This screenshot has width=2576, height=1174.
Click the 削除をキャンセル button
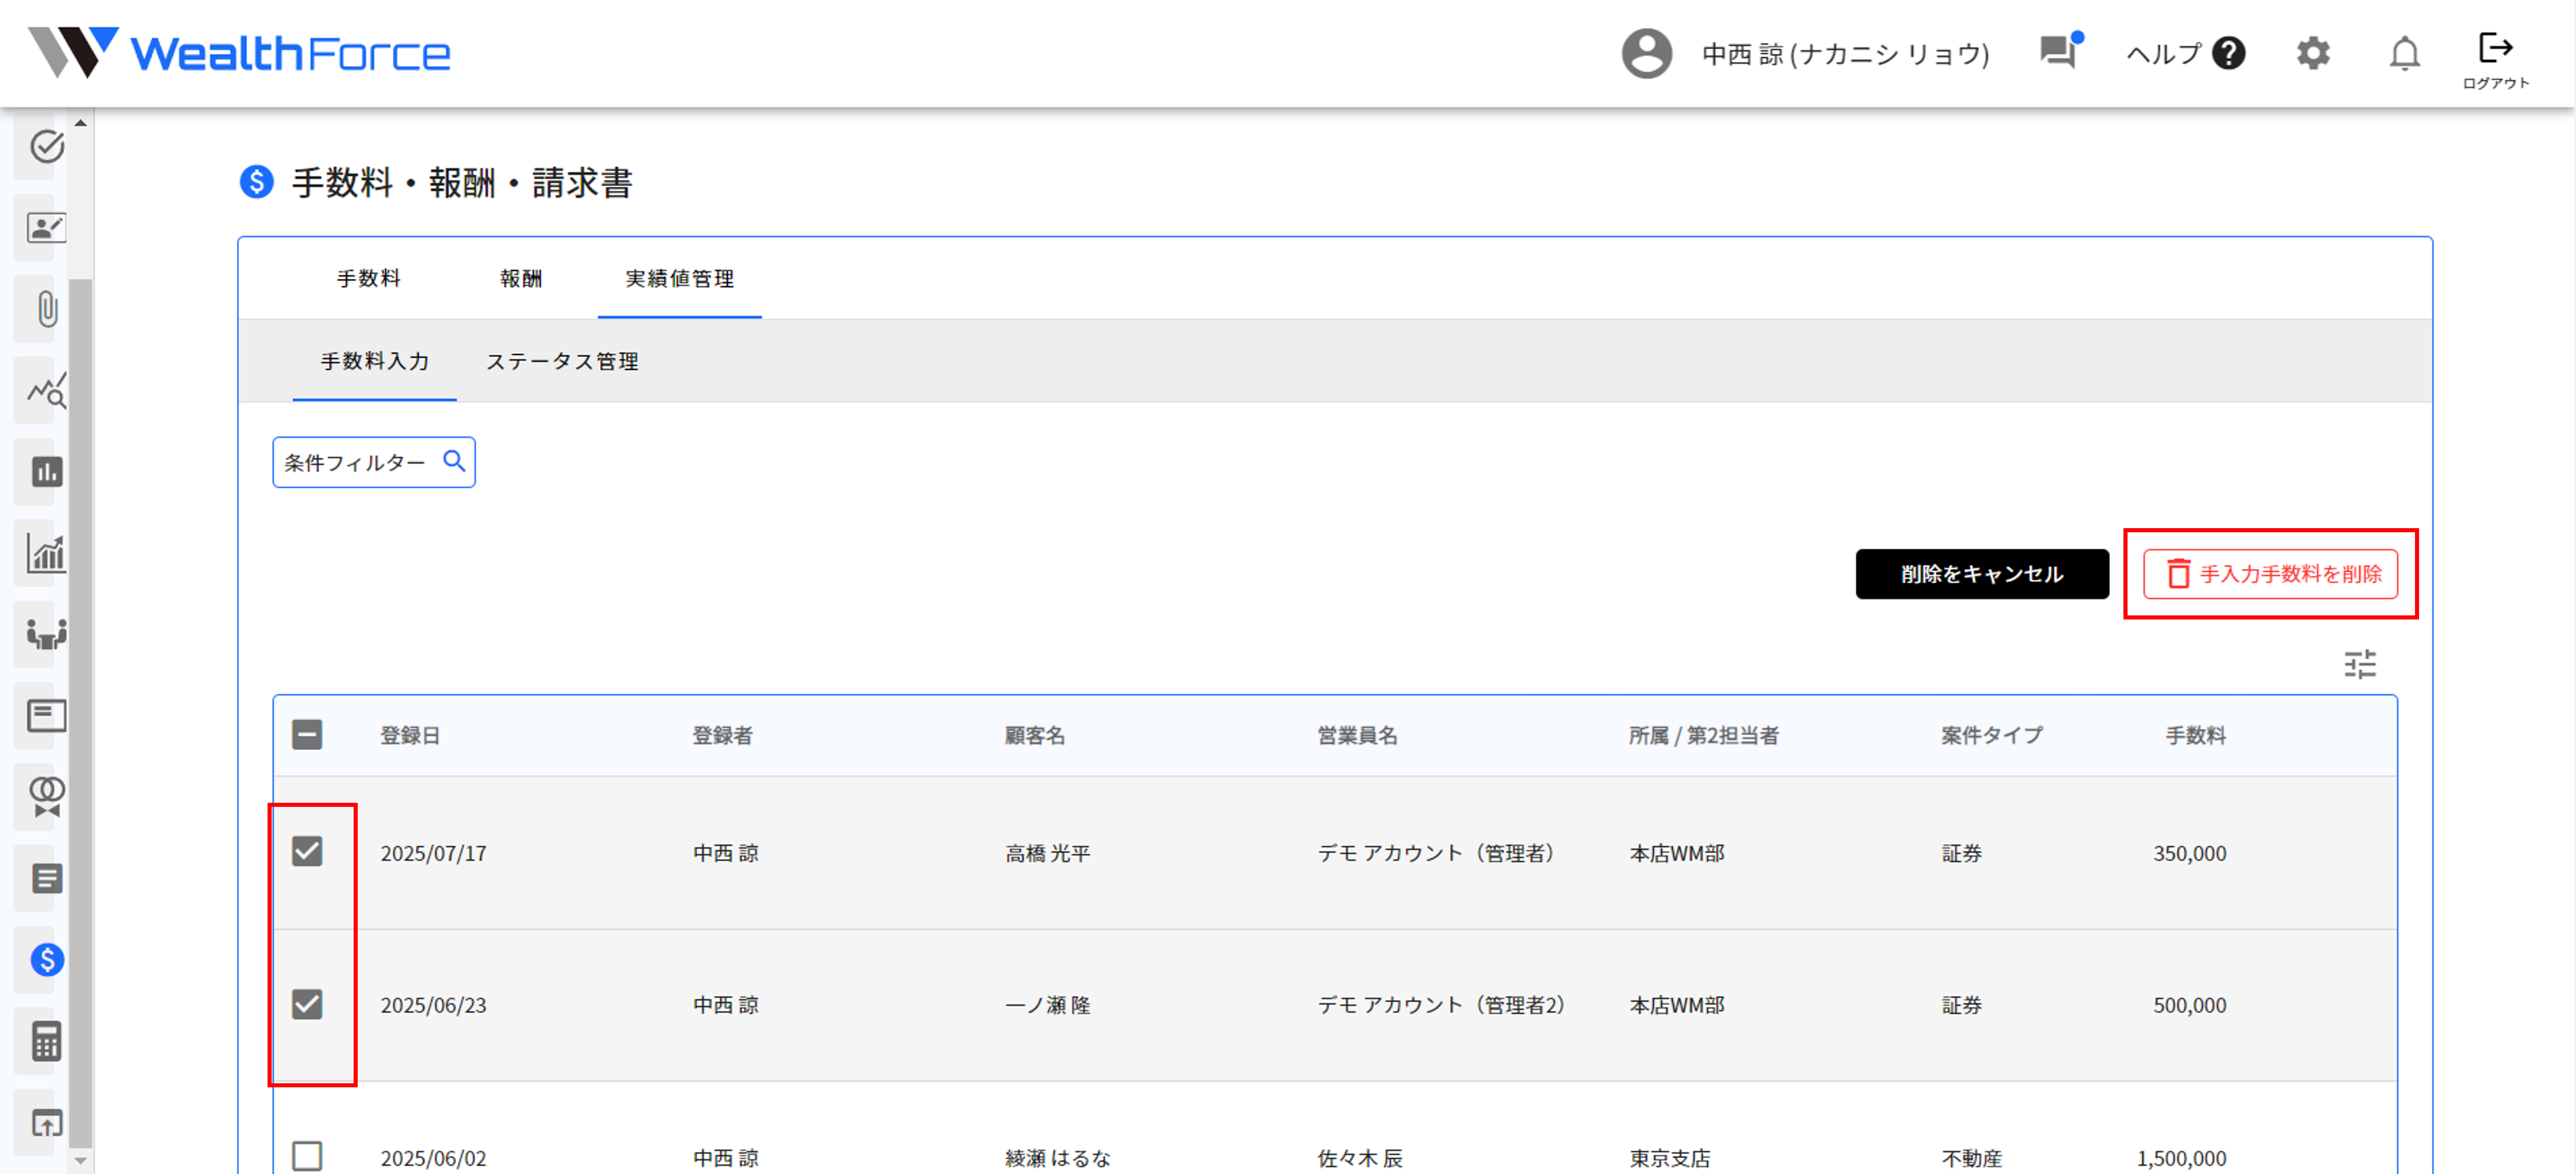[1982, 574]
